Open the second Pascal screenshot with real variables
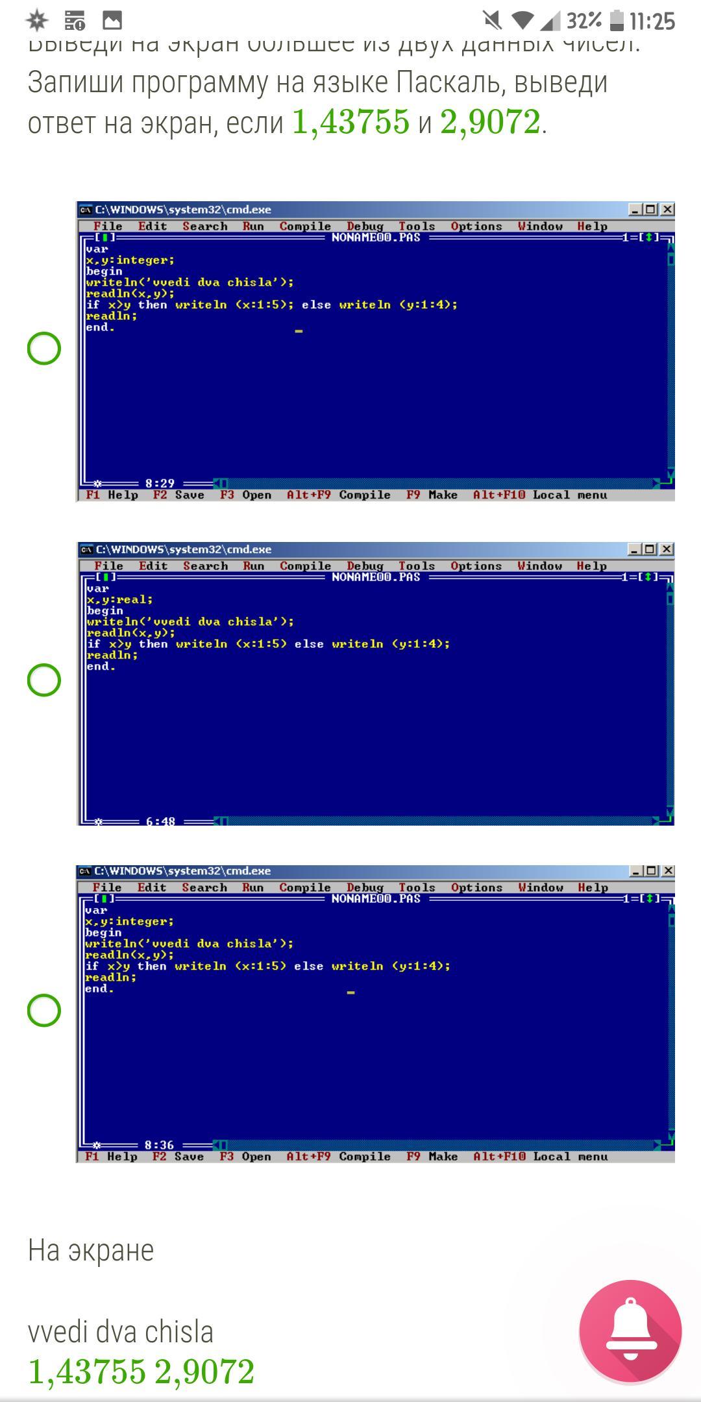 click(375, 683)
